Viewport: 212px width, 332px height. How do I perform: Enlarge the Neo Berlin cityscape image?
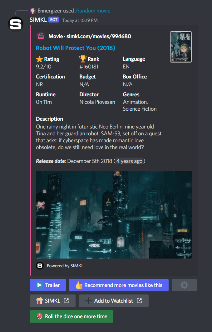coord(114,214)
